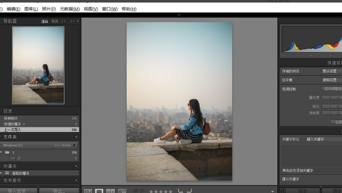Rotate photo clockwise using toolbar arrow
342x193 pixels.
pyautogui.click(x=189, y=191)
